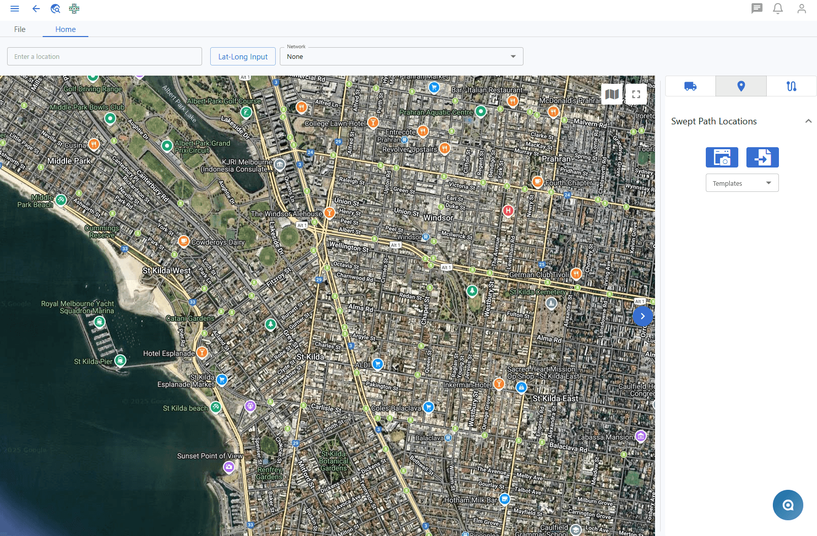Click the College Lawn Hotel marker
Screen dimensions: 817x536
[x=373, y=122]
